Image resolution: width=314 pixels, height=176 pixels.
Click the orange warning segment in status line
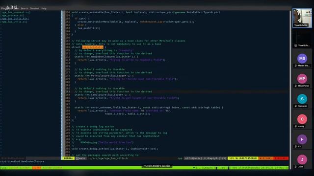tap(265, 158)
